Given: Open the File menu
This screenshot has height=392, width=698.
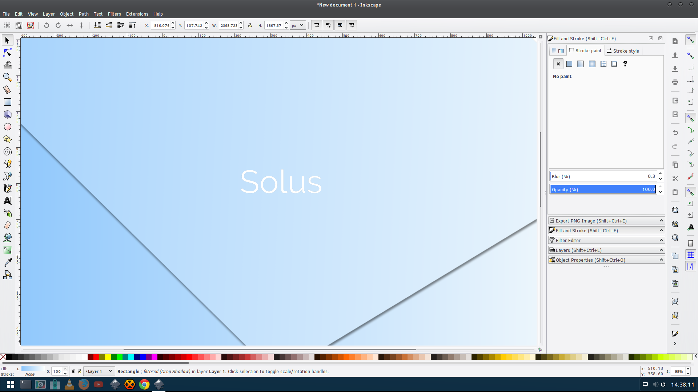Looking at the screenshot, I should point(6,14).
